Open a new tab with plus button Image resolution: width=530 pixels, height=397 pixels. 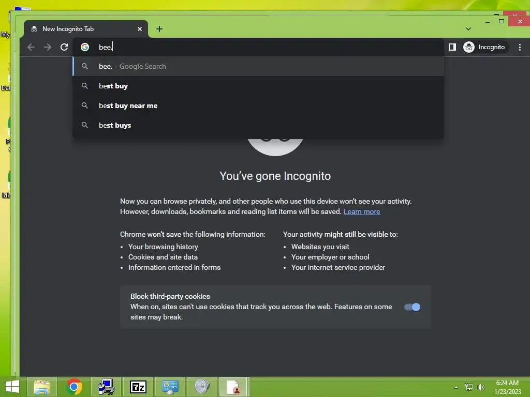[x=159, y=29]
